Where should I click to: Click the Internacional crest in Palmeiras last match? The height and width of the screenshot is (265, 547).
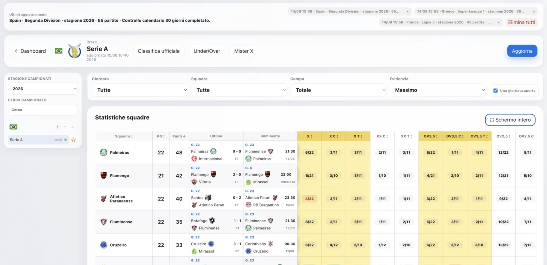194,159
